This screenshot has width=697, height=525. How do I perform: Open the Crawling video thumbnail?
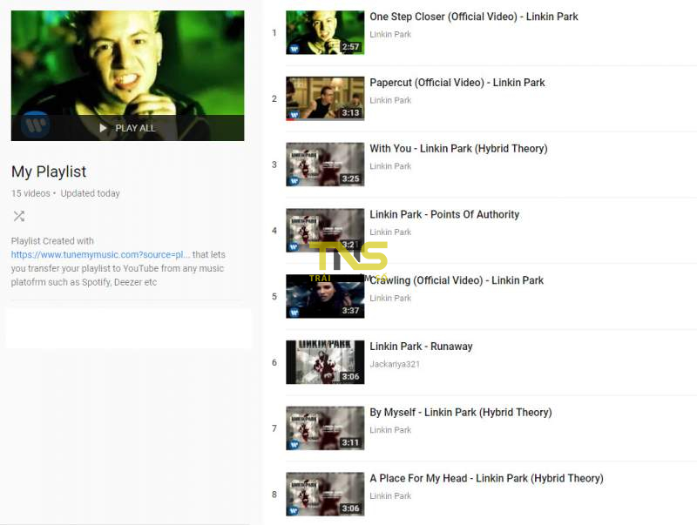pos(325,296)
